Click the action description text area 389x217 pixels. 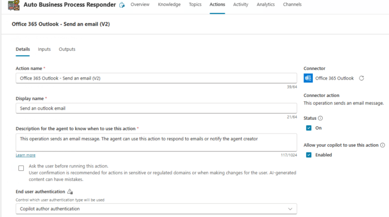pos(156,142)
